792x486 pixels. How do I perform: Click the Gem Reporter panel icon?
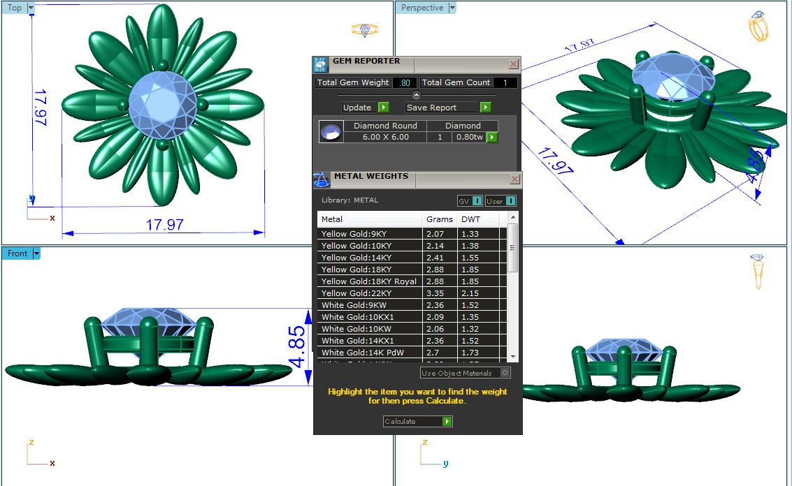pos(320,64)
